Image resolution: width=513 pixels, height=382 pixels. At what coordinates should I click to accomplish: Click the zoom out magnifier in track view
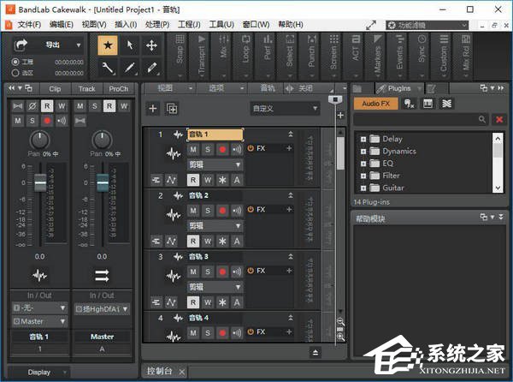coord(340,322)
